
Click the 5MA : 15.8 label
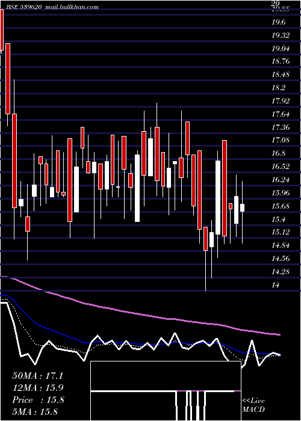coord(35,411)
